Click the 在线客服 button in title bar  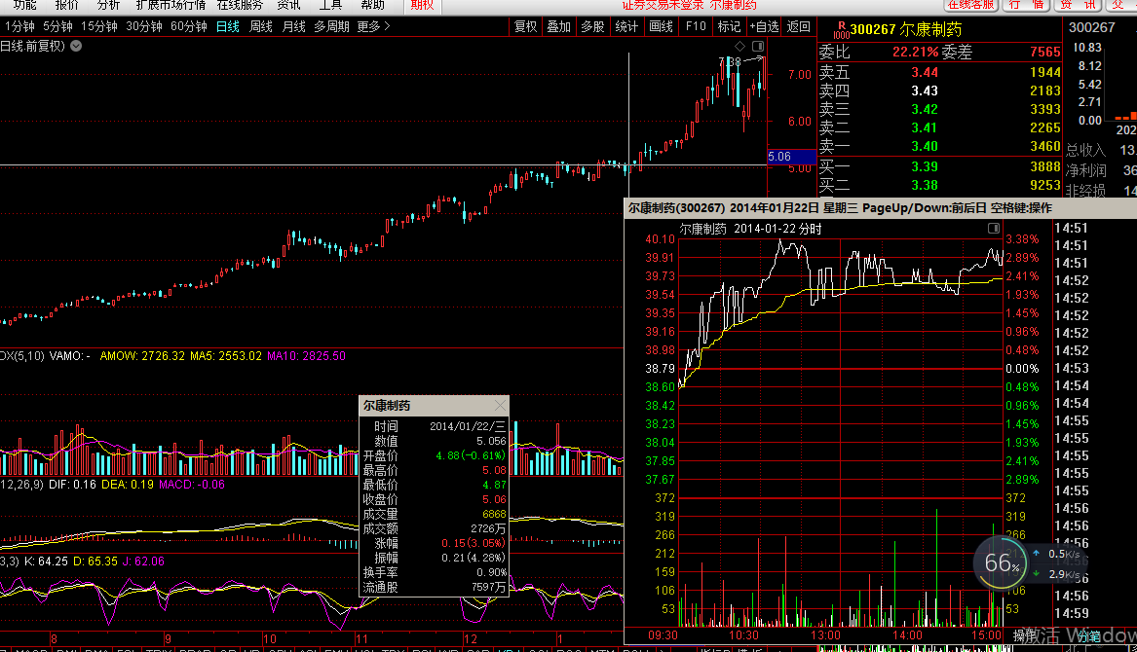971,5
